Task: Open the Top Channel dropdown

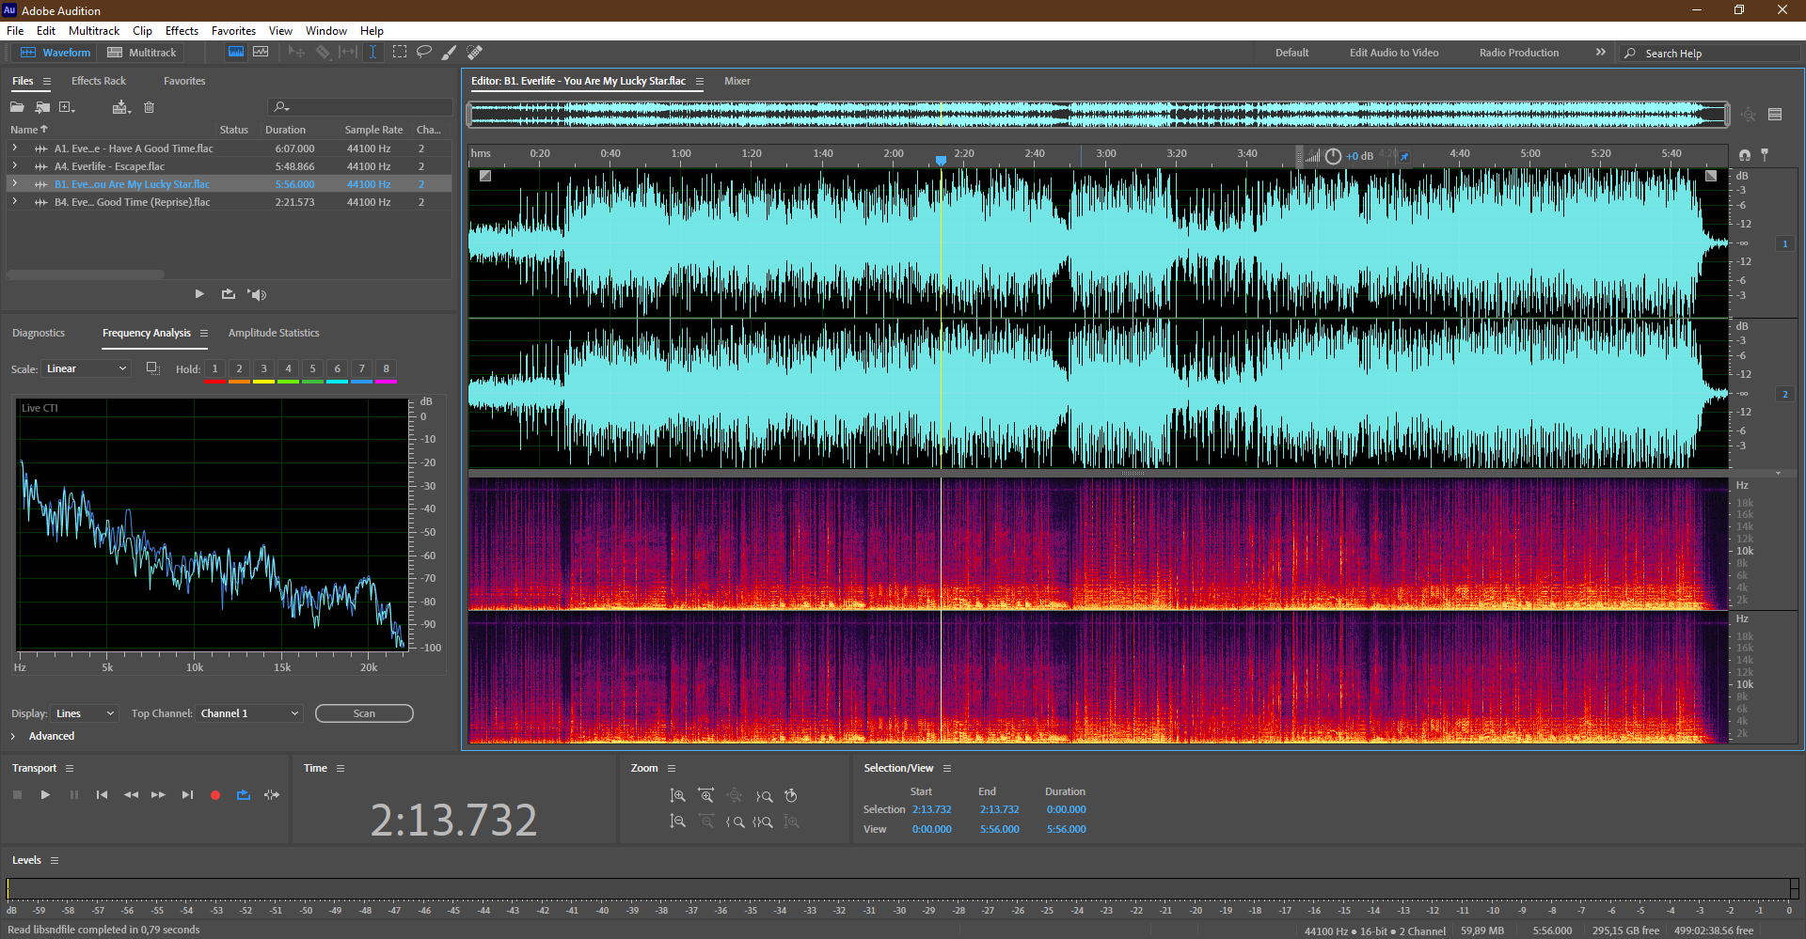Action: (249, 713)
